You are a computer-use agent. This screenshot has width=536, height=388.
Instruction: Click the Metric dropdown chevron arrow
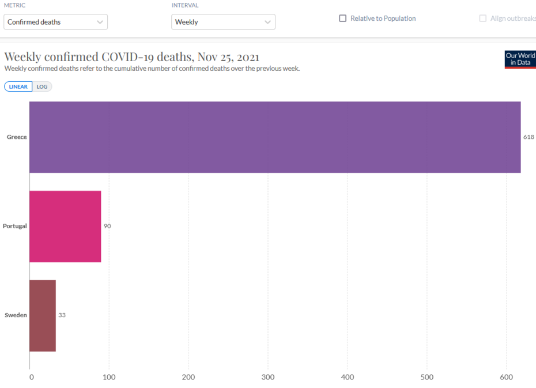[x=100, y=22]
